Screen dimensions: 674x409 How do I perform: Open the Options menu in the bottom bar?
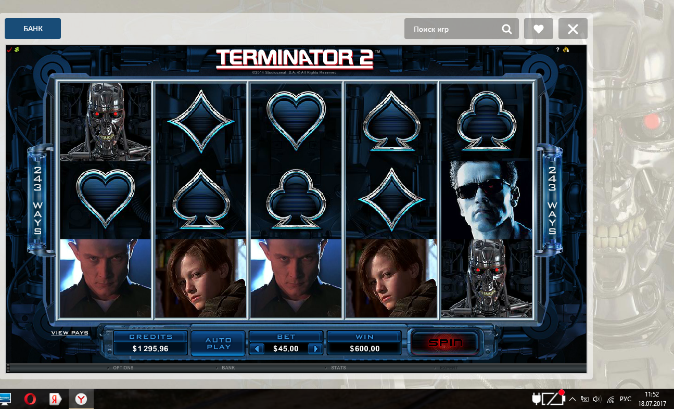pos(123,368)
